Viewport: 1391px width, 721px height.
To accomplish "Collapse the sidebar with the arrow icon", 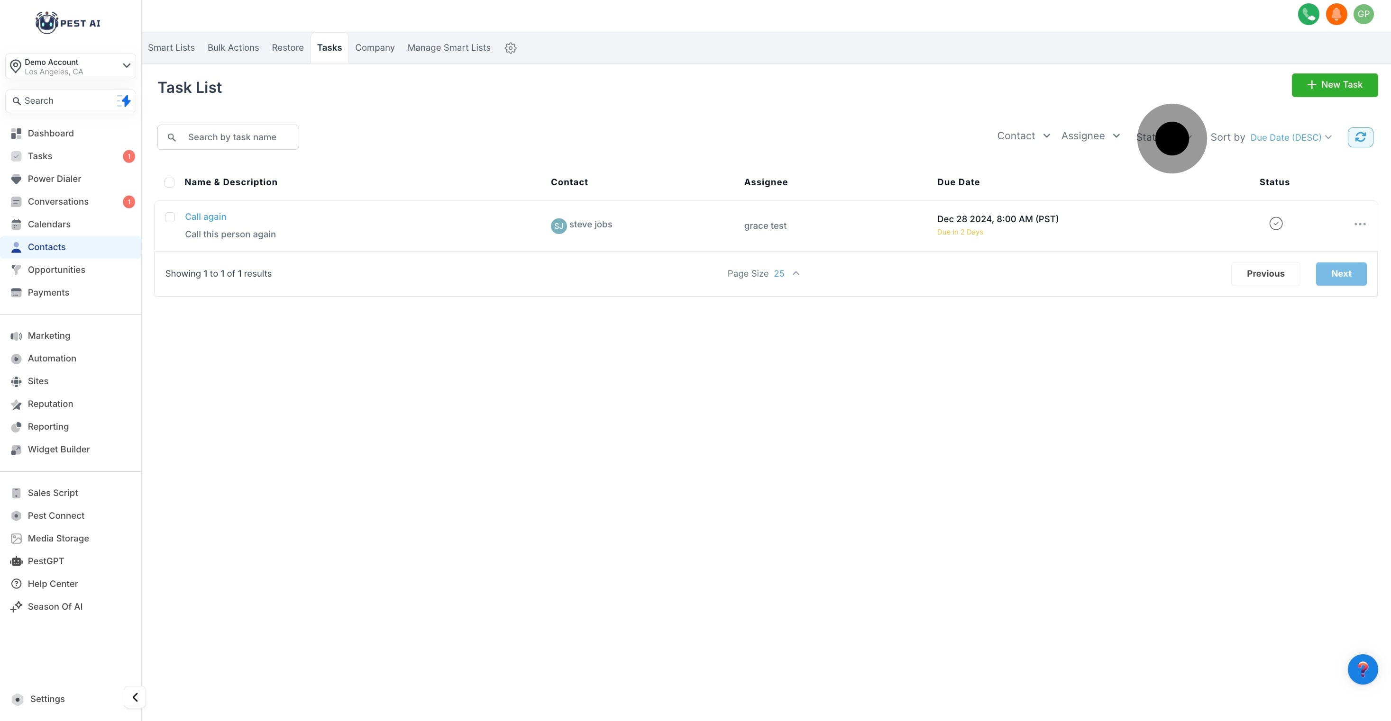I will [x=135, y=697].
